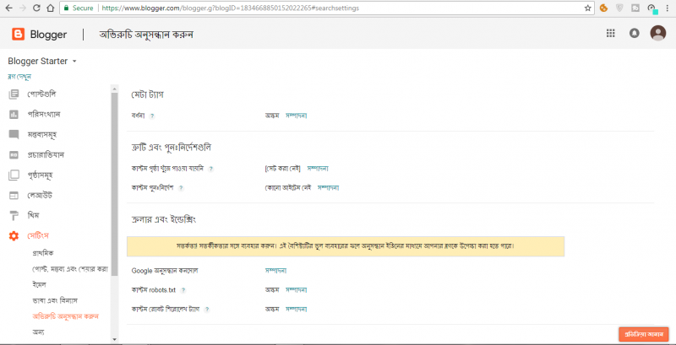Screen dimensions: 676x345
Task: Open the notifications bell icon
Action: pyautogui.click(x=635, y=34)
